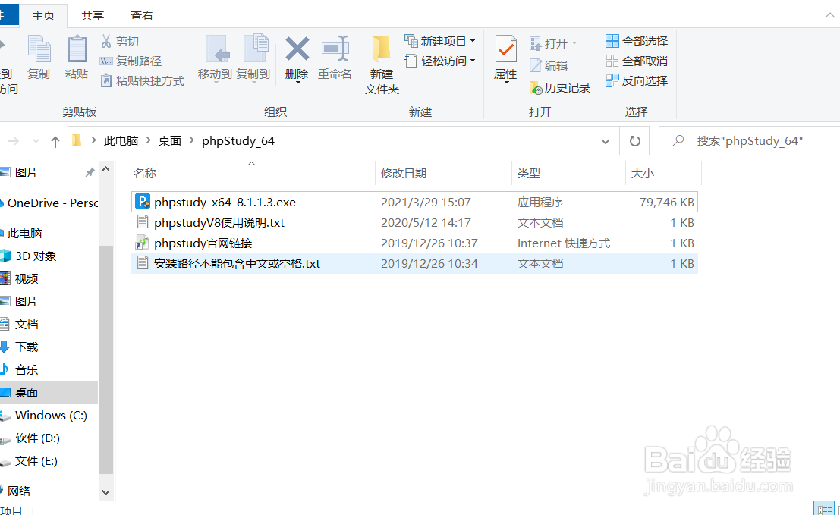Click the phpstudy官网链接 shortcut icon
Image resolution: width=840 pixels, height=515 pixels.
point(142,243)
